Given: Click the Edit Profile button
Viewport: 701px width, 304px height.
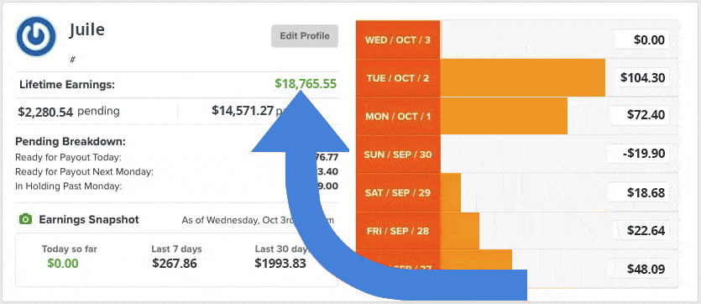Looking at the screenshot, I should [305, 36].
